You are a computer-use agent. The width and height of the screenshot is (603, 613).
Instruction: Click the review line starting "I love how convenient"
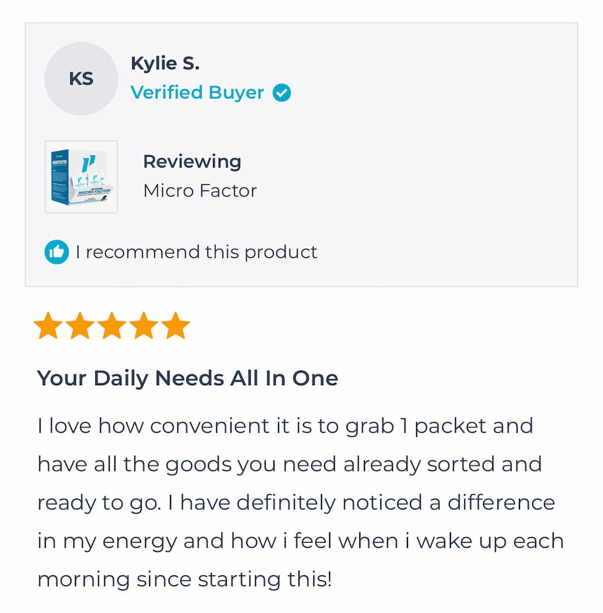point(284,426)
